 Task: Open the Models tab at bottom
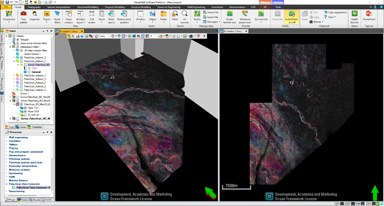[x=23, y=200]
